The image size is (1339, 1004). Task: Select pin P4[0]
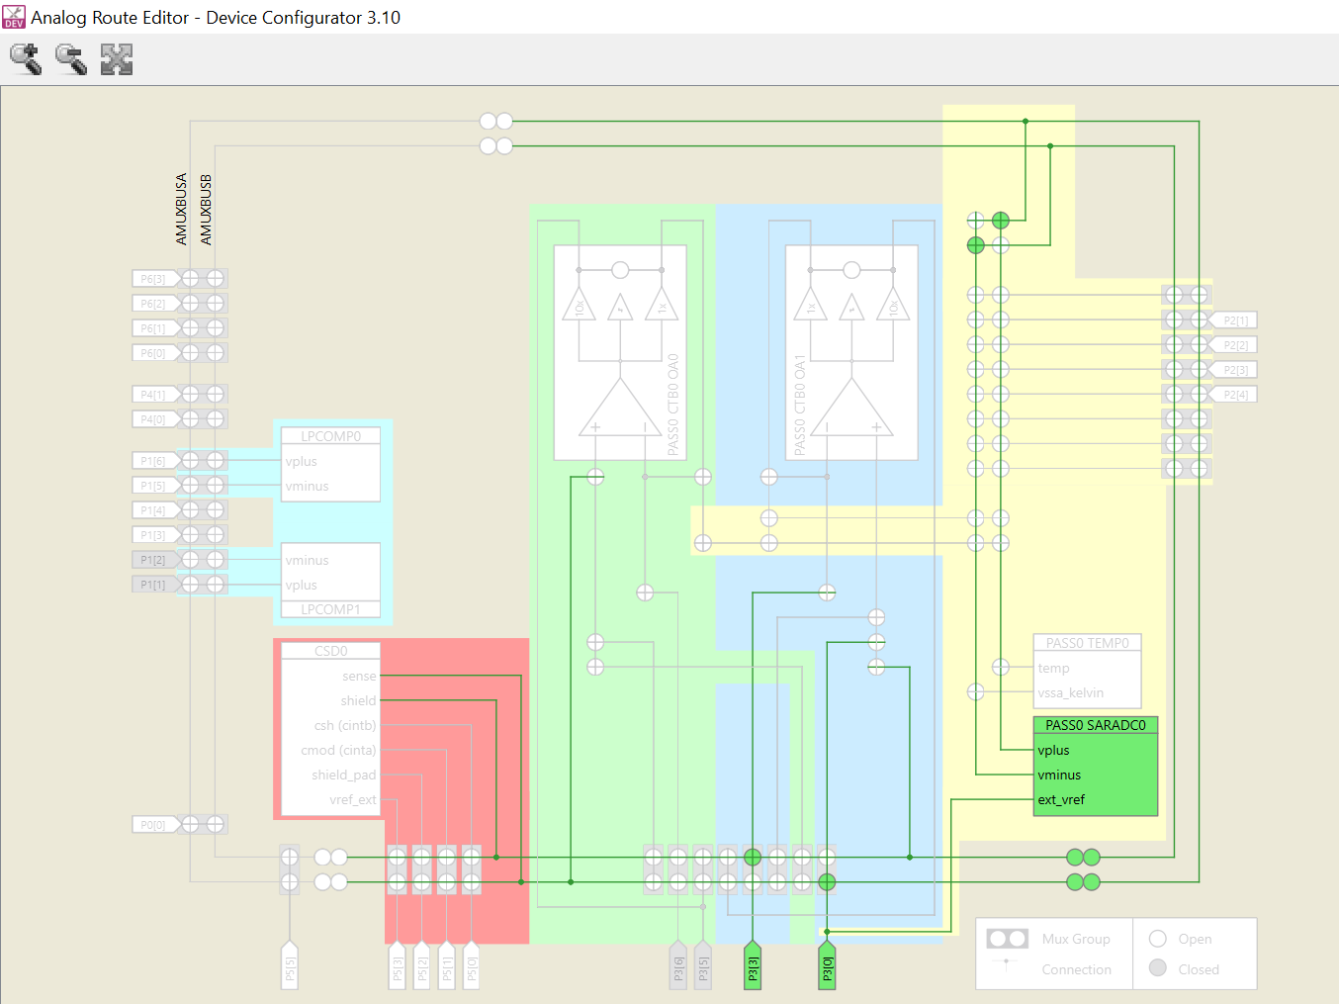point(156,419)
